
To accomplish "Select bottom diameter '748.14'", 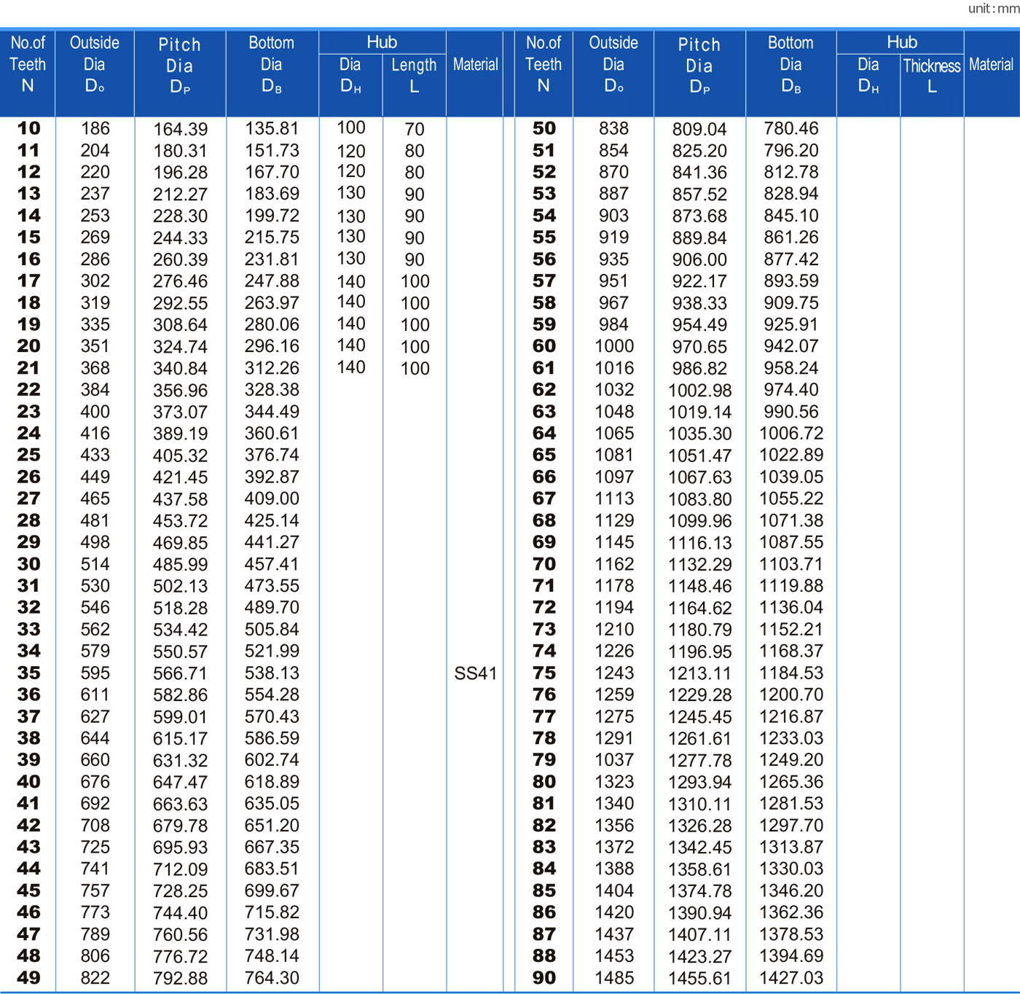I will 272,956.
